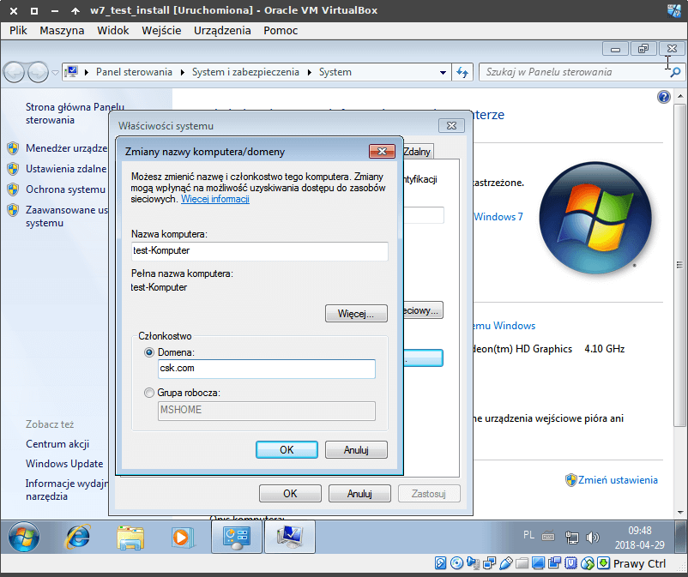The height and width of the screenshot is (577, 688).
Task: Click the Zmień ustawienia link
Action: (x=618, y=480)
